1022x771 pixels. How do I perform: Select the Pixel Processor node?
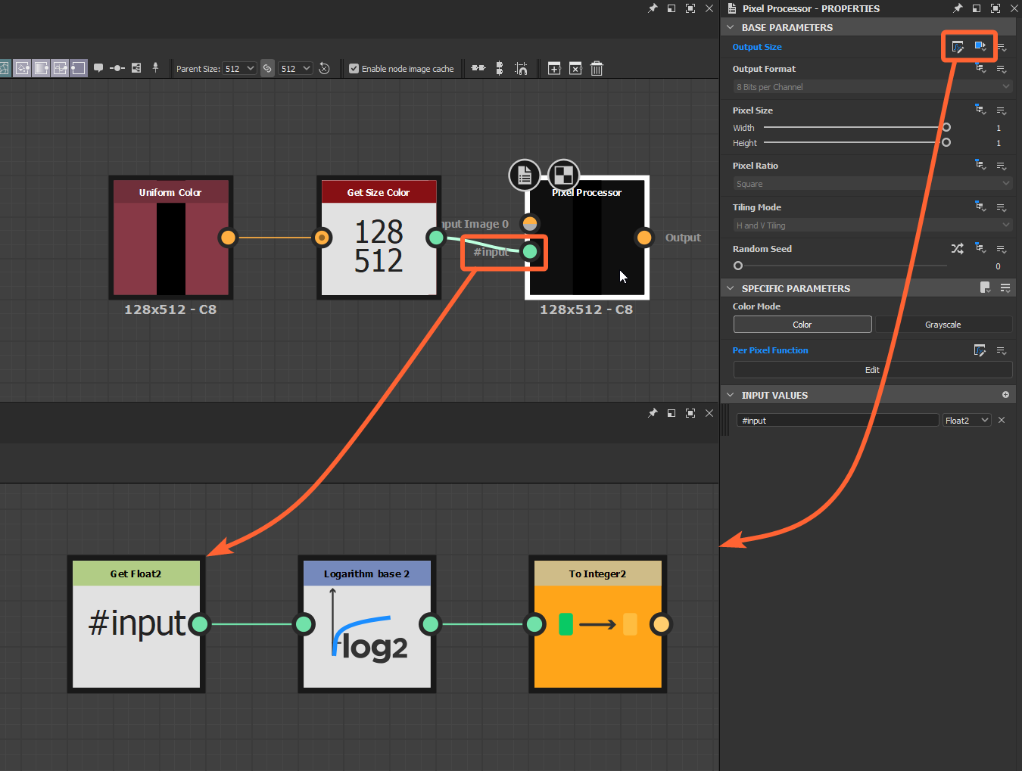[x=587, y=238]
